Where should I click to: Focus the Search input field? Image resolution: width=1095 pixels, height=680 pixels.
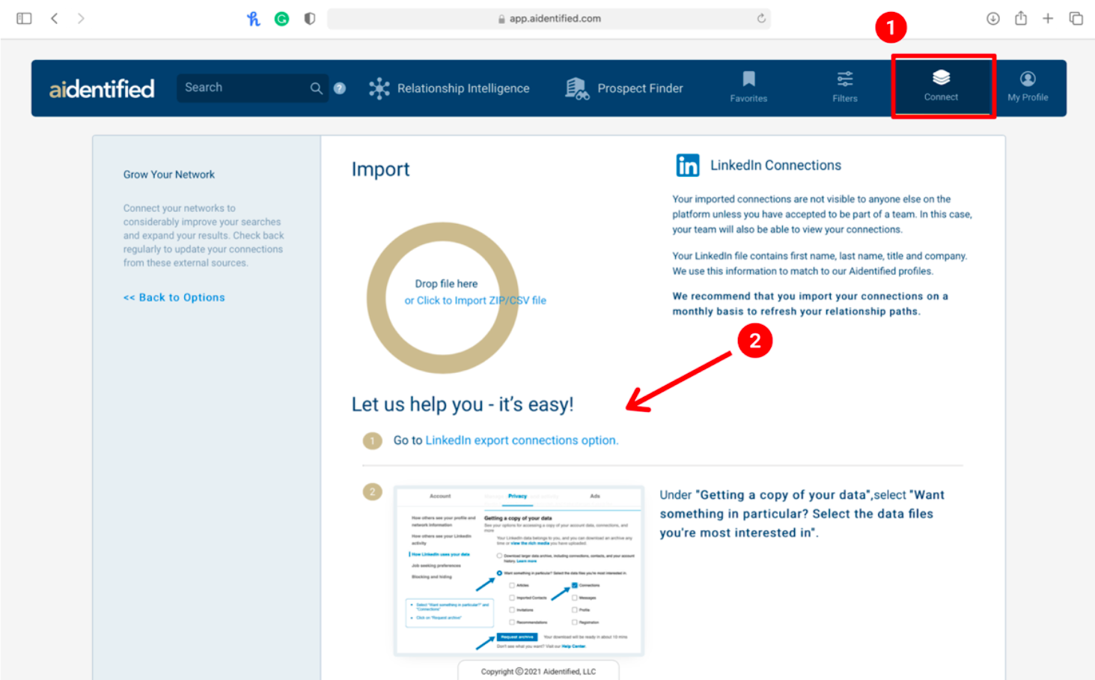(x=243, y=88)
